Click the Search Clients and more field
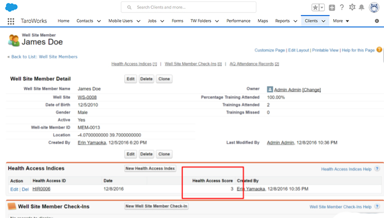The image size is (384, 218). [189, 7]
